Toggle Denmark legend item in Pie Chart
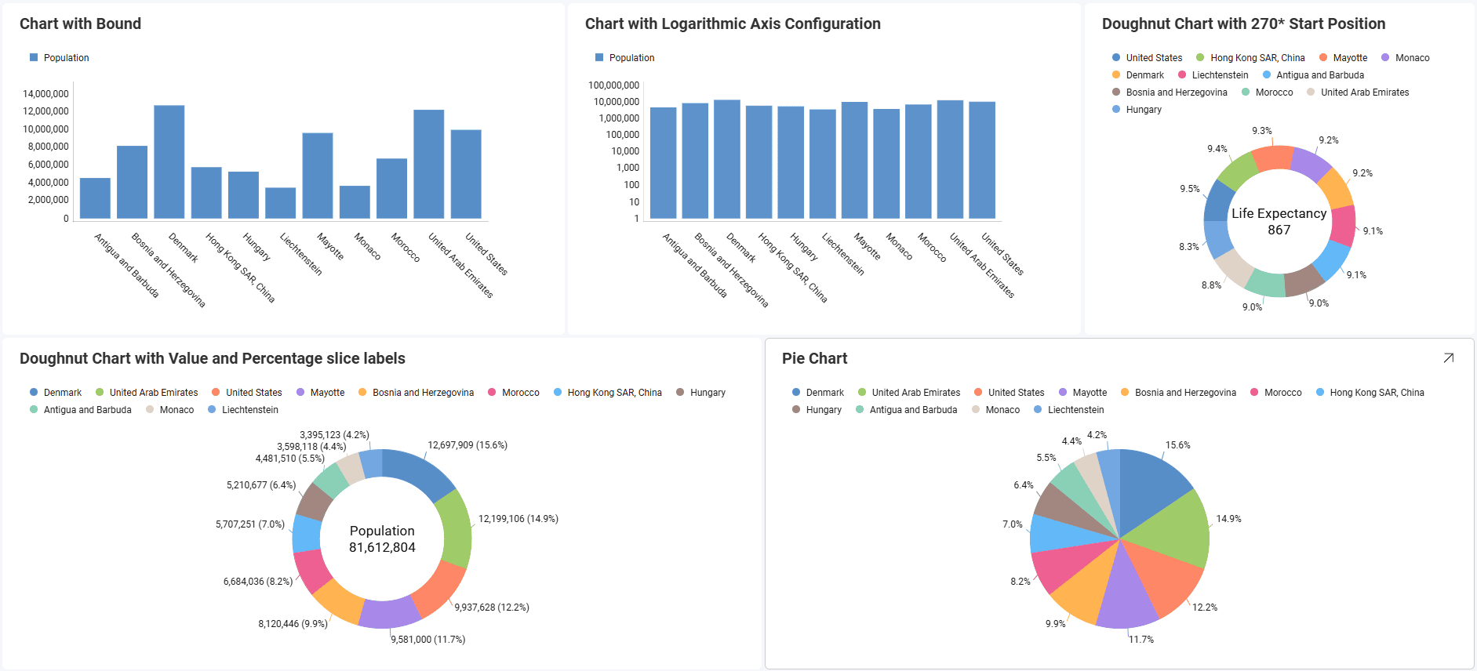1477x671 pixels. pyautogui.click(x=818, y=393)
